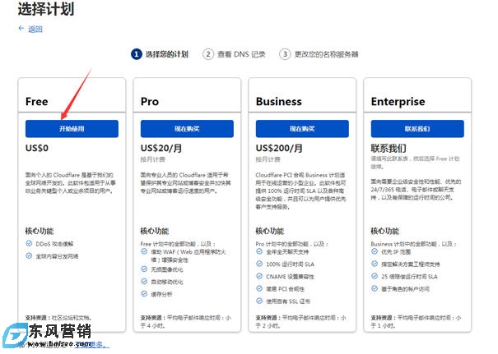Click the Pro plan title
498x354 pixels.
tap(150, 101)
